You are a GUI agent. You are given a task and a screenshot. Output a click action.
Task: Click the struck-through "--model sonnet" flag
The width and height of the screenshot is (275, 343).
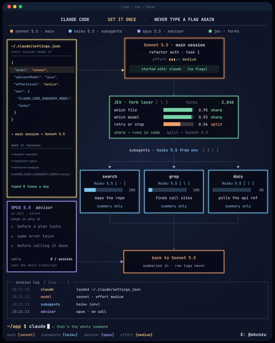[24, 155]
